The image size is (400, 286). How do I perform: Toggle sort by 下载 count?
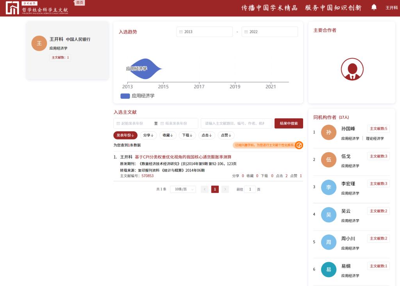tap(187, 135)
